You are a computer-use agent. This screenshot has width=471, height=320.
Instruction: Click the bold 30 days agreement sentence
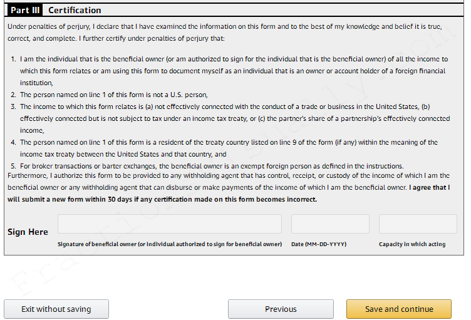(x=229, y=194)
